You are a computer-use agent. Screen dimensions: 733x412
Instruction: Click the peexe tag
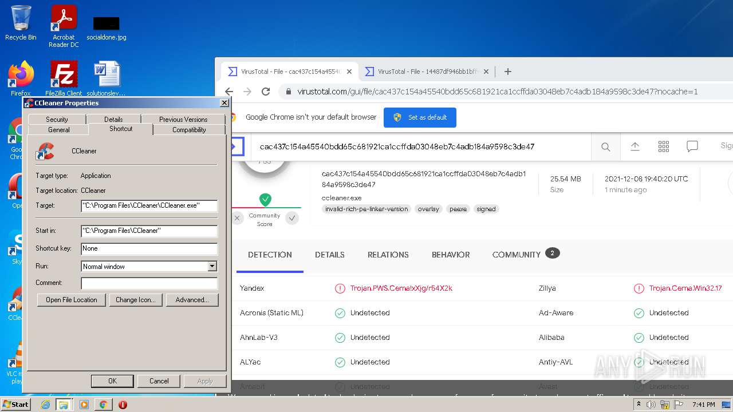click(x=458, y=209)
